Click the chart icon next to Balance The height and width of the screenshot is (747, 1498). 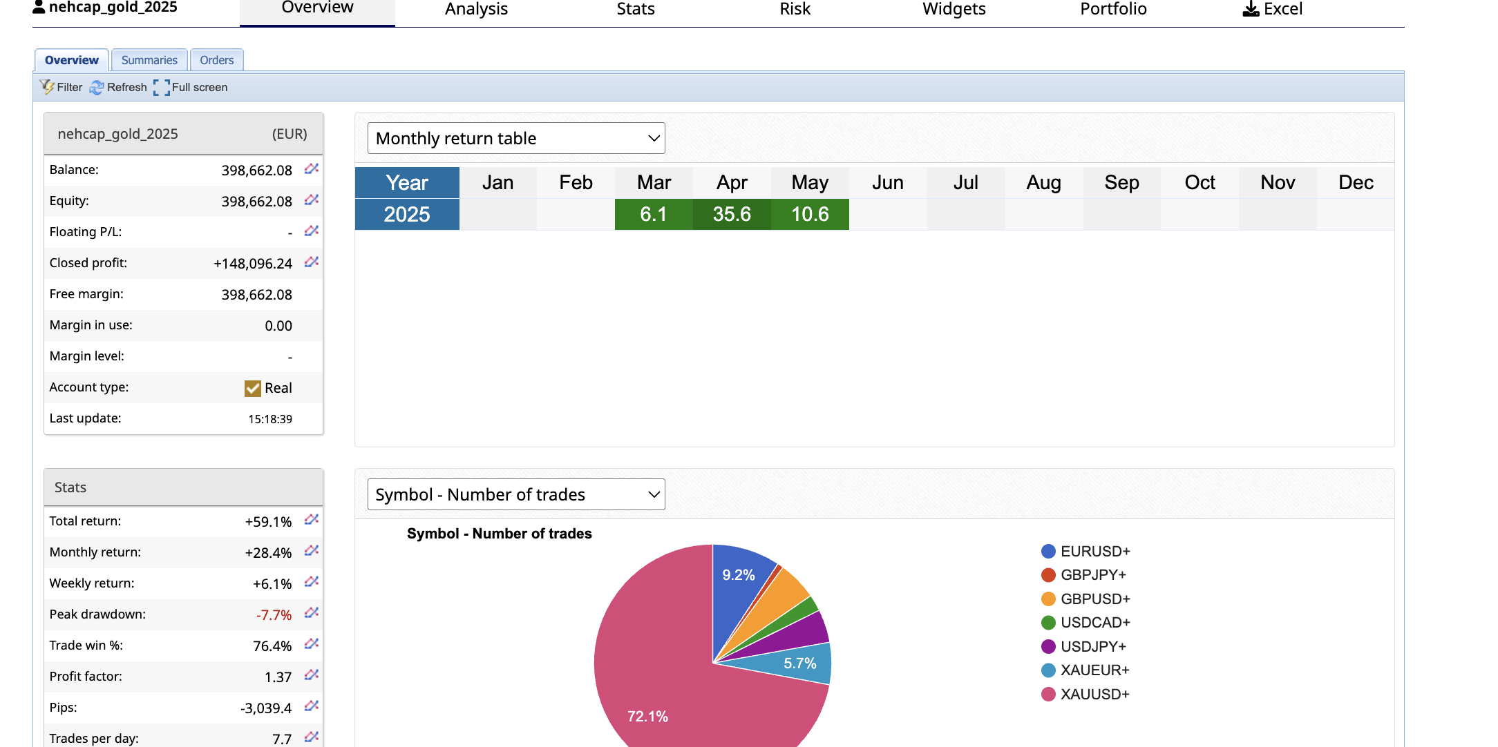pyautogui.click(x=312, y=169)
